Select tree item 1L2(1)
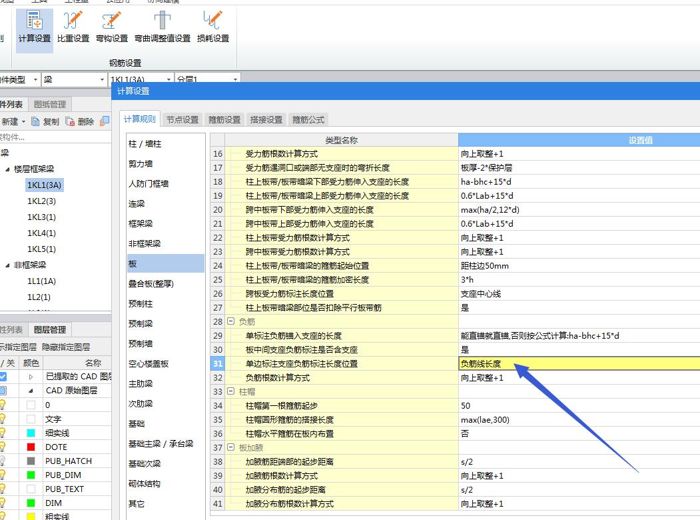 (39, 297)
